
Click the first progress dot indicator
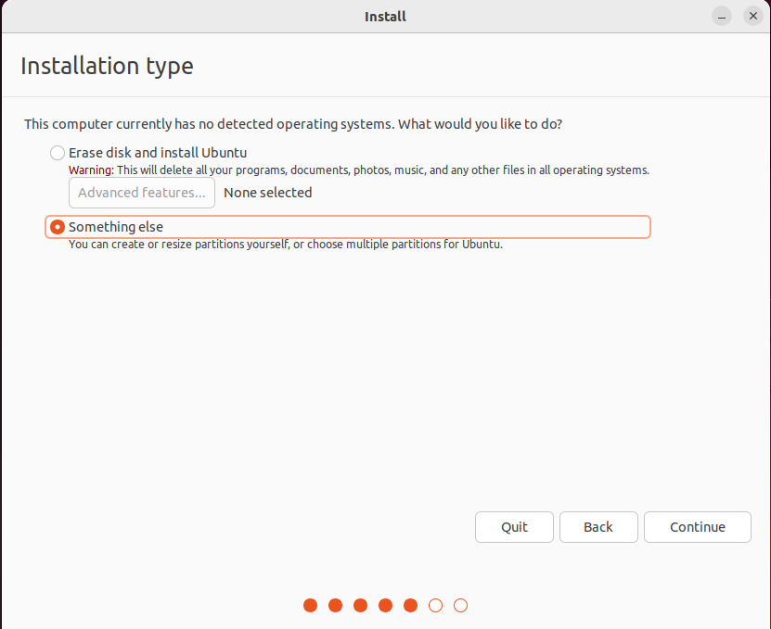click(x=310, y=606)
